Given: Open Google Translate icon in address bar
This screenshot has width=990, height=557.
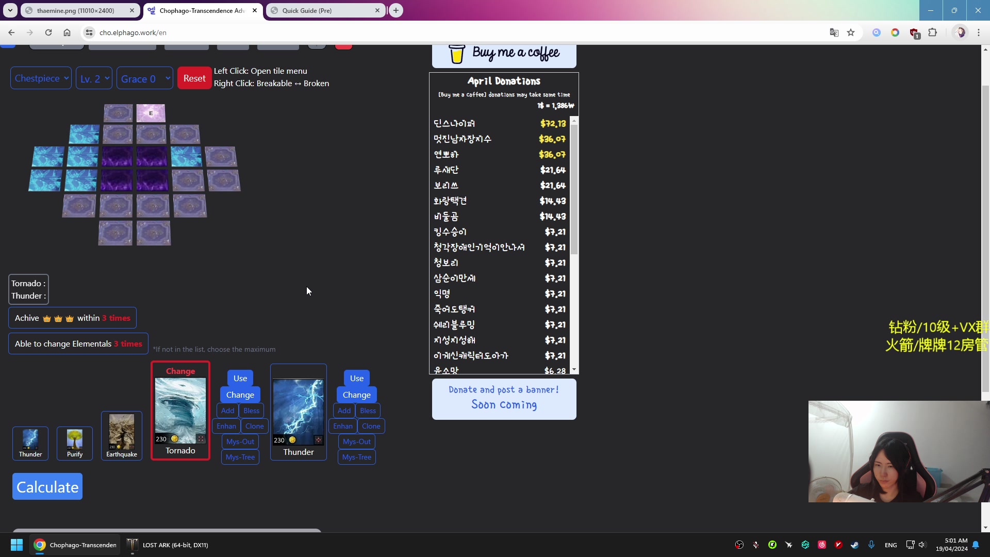Looking at the screenshot, I should [834, 32].
